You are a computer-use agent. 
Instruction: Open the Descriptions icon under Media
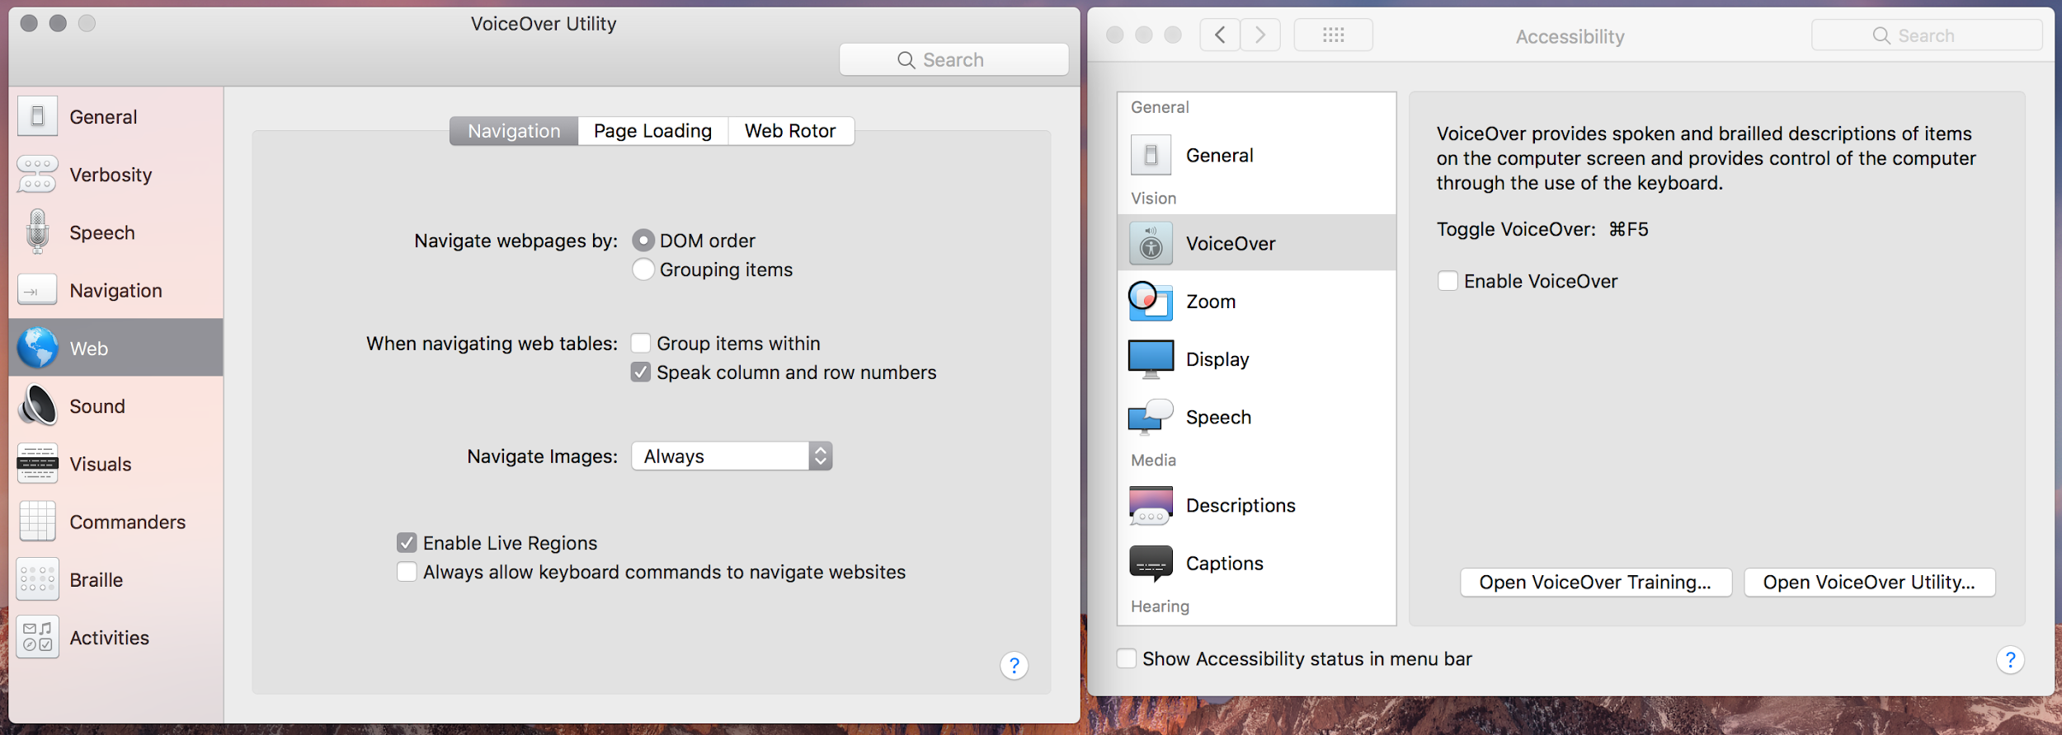coord(1151,505)
